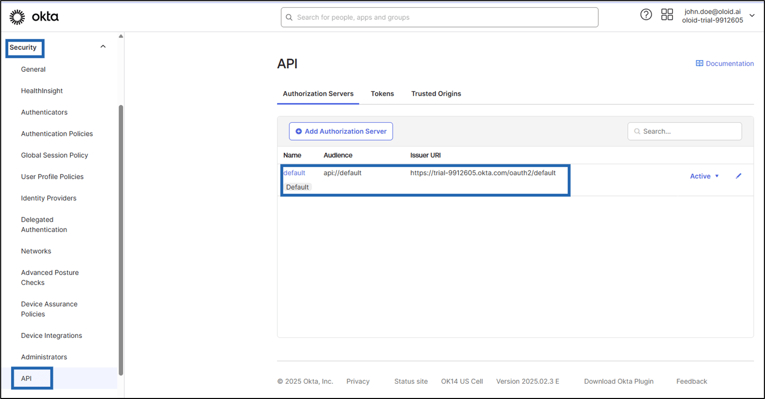The image size is (765, 399).
Task: Click the issuer URI https://trial-9912605.okta.com/oauth2/default
Action: [x=483, y=173]
